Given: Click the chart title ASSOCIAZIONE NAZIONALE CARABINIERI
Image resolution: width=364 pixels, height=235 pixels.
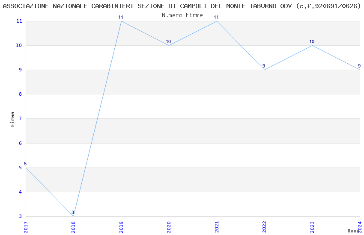Looking at the screenshot, I should point(182,6).
